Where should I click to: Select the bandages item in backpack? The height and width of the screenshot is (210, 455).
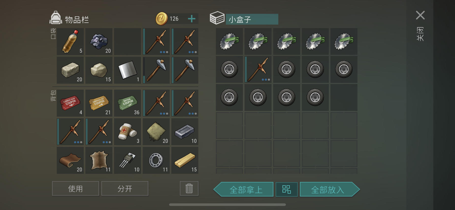[127, 132]
